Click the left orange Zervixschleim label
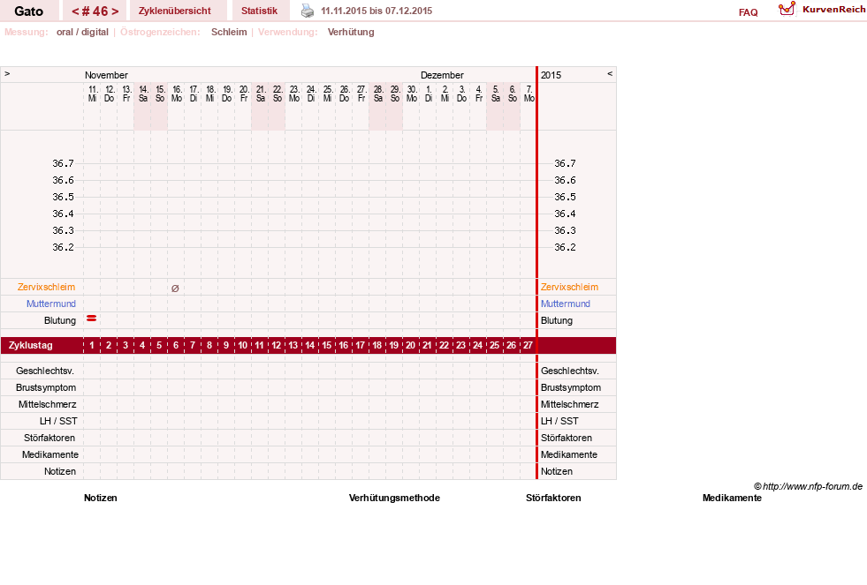Viewport: 867px width, 585px height. pos(47,287)
